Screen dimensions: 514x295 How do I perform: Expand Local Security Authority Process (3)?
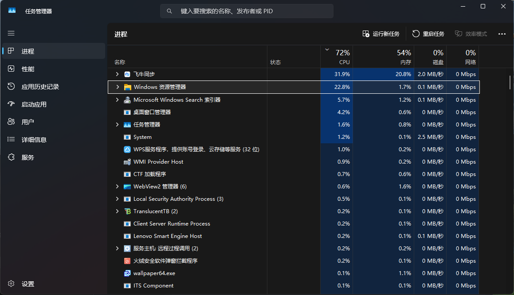point(118,199)
